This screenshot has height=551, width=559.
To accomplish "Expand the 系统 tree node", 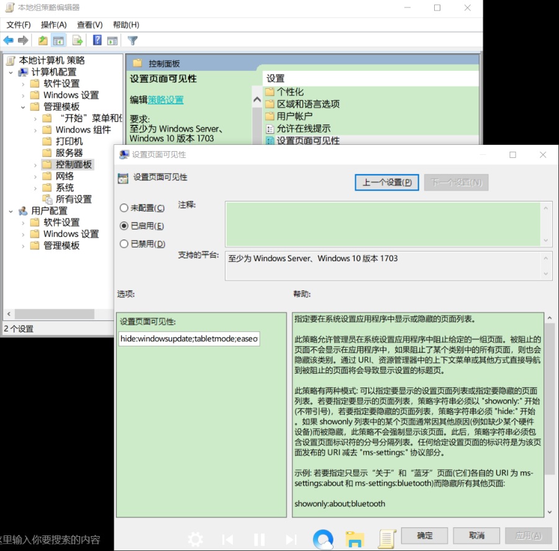I will click(35, 188).
